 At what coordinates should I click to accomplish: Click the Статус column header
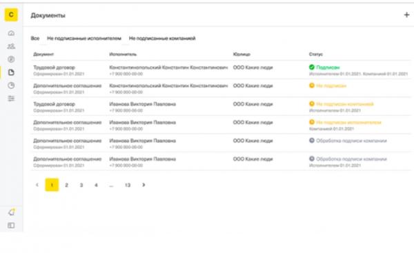coord(316,54)
